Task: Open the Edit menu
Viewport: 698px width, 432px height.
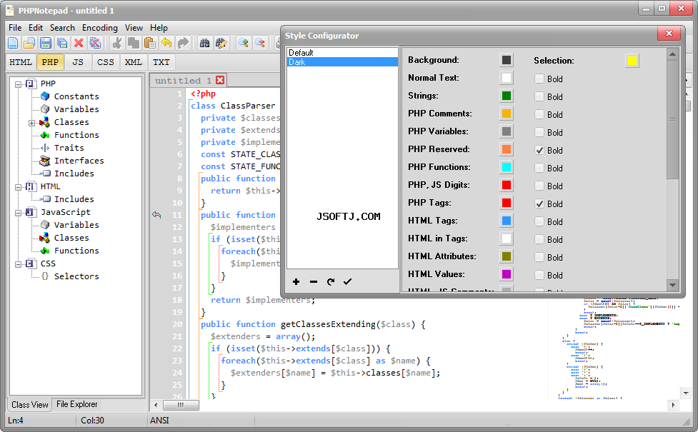Action: [36, 28]
